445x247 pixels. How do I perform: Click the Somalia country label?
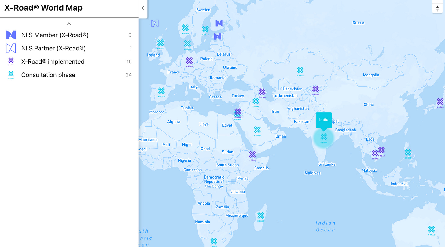tap(261, 168)
